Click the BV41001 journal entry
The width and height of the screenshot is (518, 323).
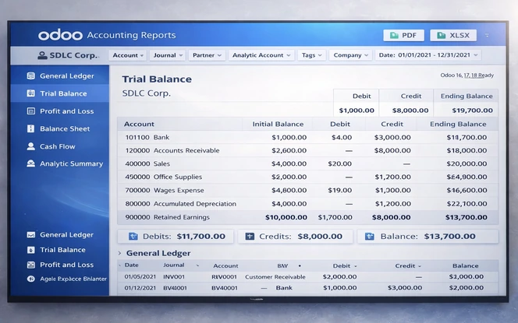pyautogui.click(x=175, y=288)
